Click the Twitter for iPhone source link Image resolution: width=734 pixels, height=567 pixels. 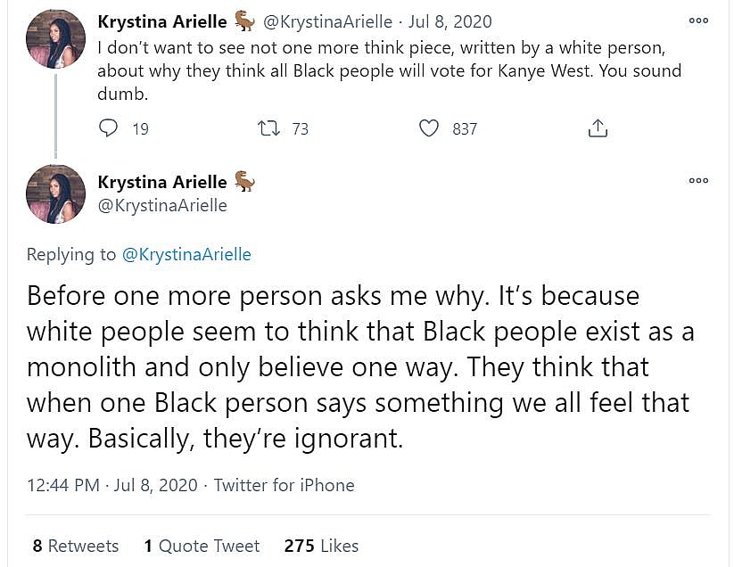pos(284,485)
